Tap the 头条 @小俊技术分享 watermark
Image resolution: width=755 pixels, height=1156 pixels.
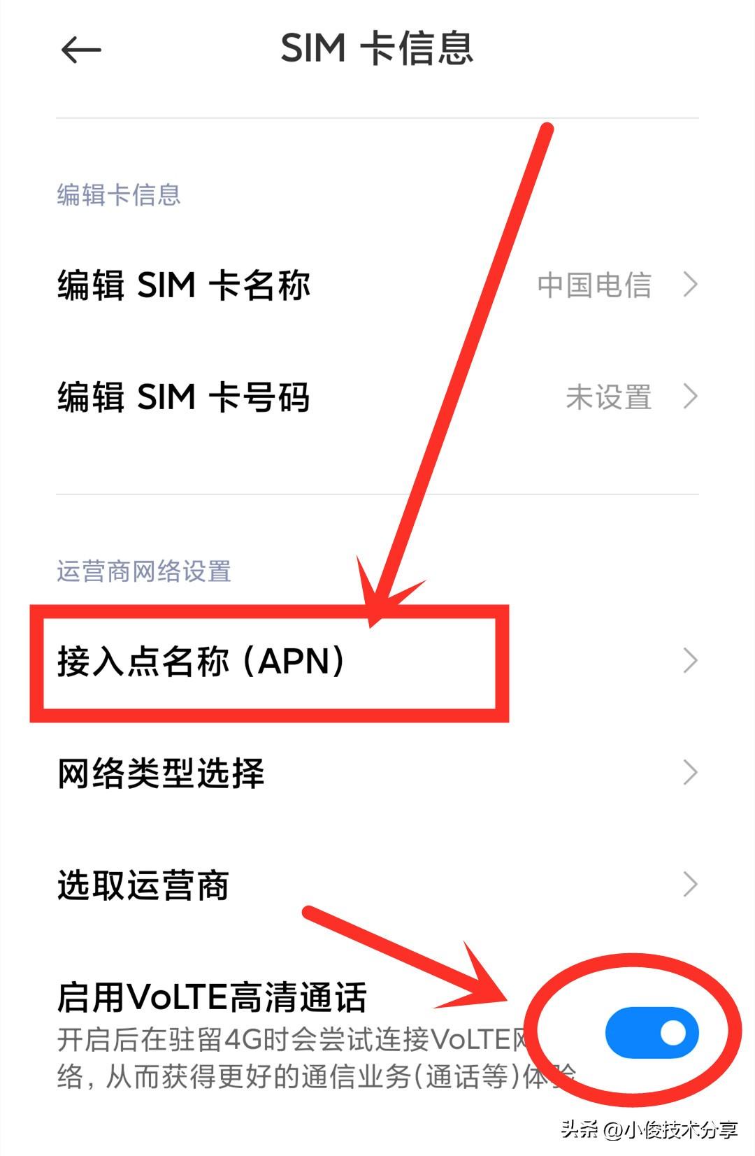[x=649, y=1130]
